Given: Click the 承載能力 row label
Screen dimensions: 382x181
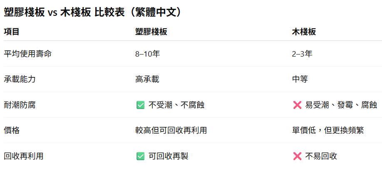Looking at the screenshot, I should click(x=20, y=79).
